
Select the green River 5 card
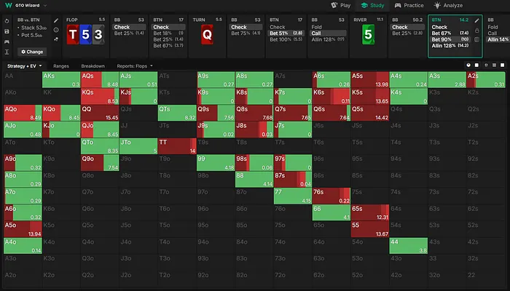tap(368, 33)
